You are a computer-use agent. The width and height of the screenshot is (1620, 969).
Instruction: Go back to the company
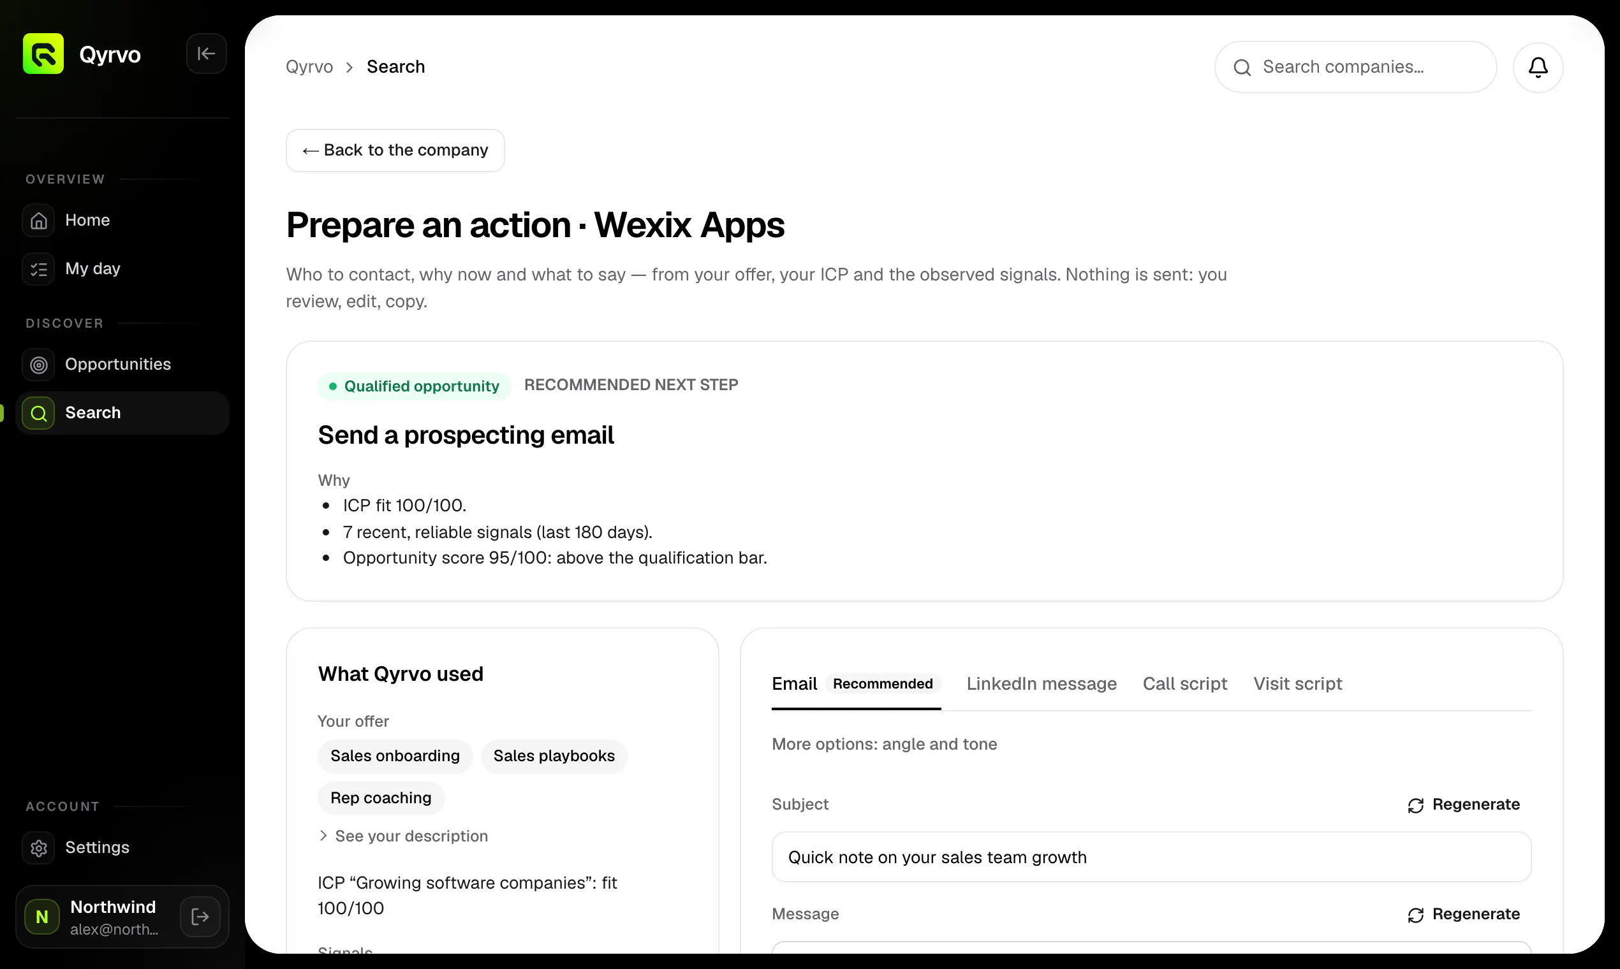(395, 150)
